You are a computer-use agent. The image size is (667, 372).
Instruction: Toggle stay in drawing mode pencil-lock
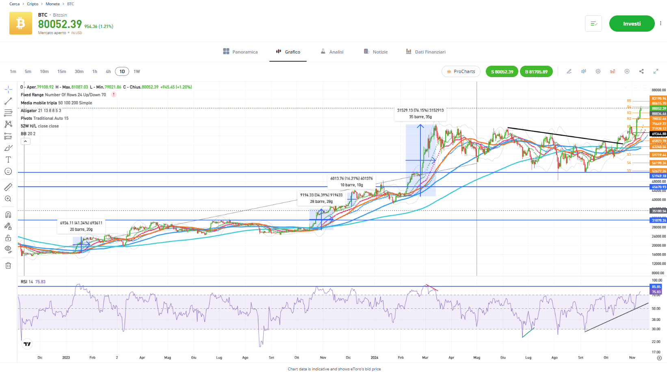pyautogui.click(x=8, y=226)
